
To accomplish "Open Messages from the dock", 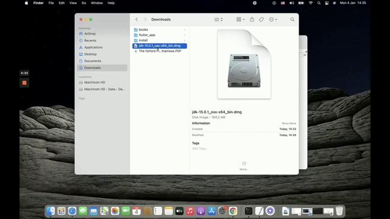I will point(83,211).
